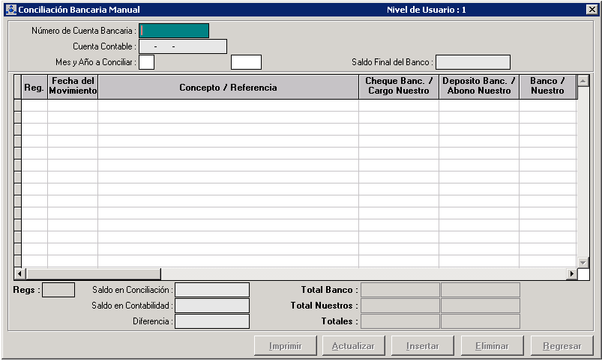The height and width of the screenshot is (361, 602).
Task: Click the Reg. column header
Action: [x=34, y=88]
